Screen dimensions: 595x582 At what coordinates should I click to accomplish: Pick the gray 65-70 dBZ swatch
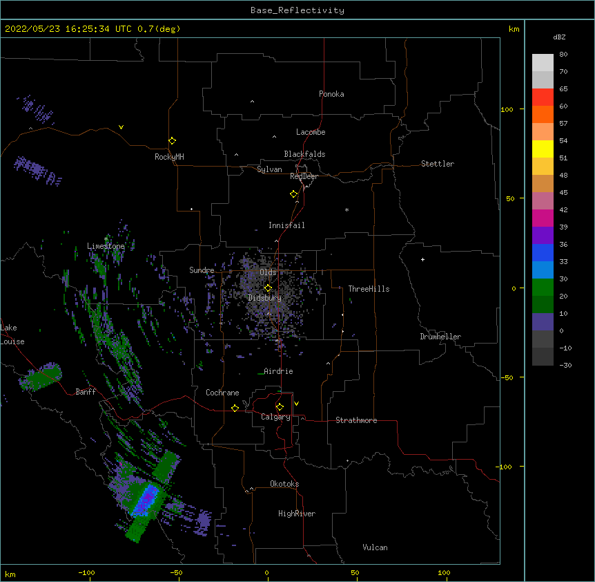[x=543, y=79]
